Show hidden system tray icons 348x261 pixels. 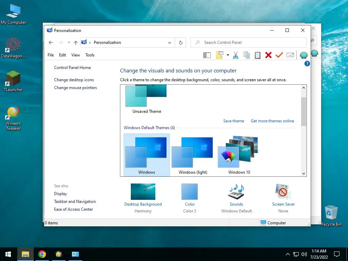288,254
